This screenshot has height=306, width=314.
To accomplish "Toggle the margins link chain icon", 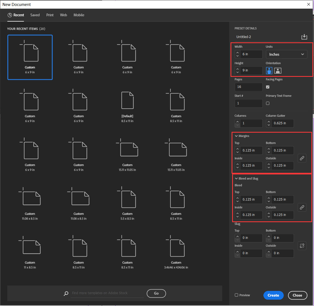I will click(x=302, y=158).
